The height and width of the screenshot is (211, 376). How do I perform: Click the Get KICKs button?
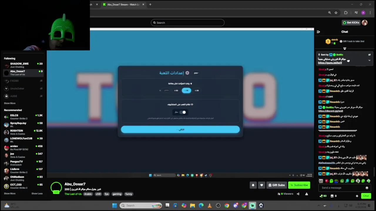coord(351,23)
